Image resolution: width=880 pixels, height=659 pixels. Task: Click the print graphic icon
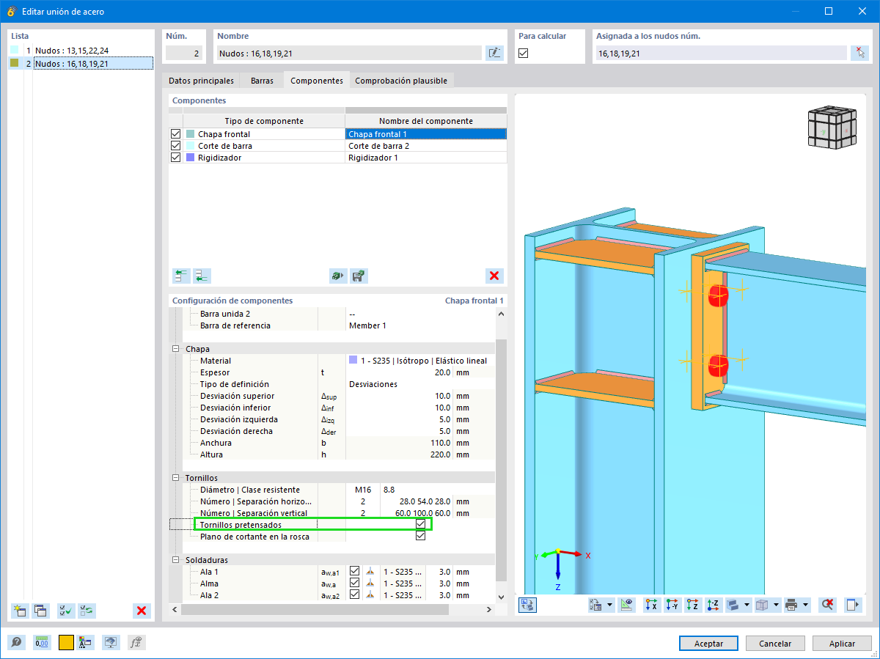791,605
